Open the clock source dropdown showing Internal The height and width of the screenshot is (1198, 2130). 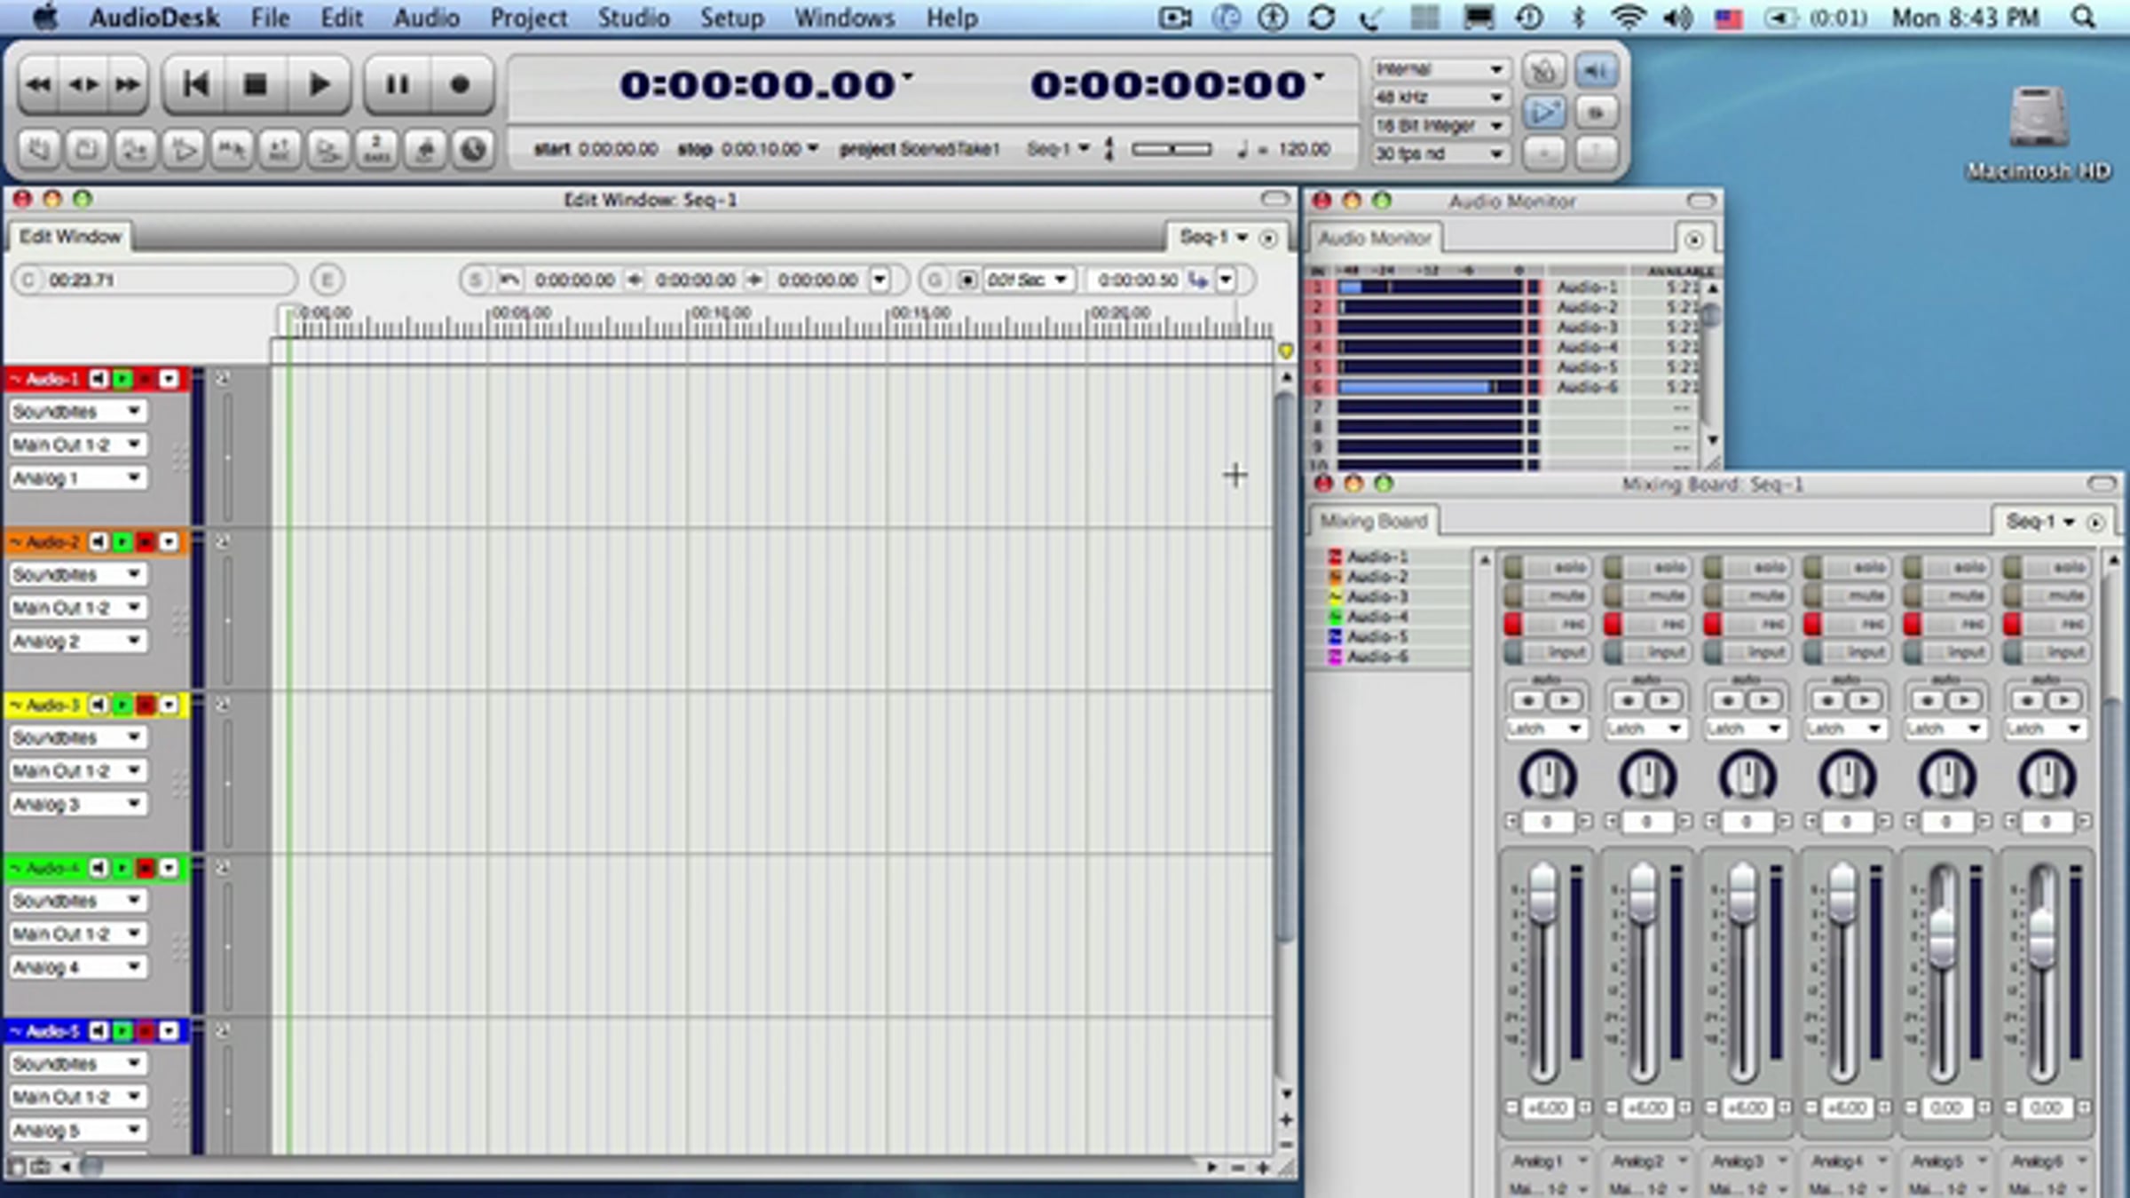1439,69
